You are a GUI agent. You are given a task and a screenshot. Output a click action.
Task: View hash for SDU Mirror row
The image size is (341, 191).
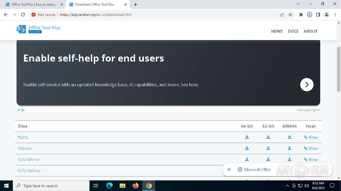(x=311, y=159)
